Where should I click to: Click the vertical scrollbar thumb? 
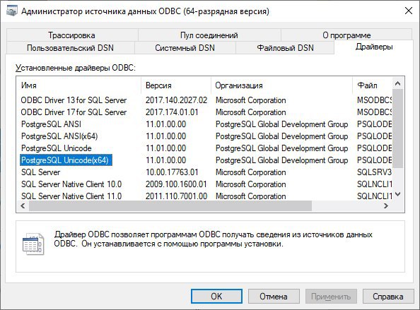tap(398, 129)
